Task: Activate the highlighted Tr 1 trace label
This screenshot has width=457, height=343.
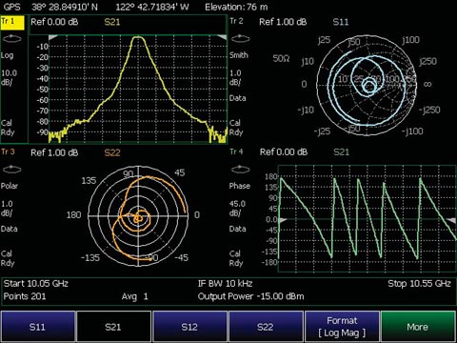Action: click(x=12, y=22)
